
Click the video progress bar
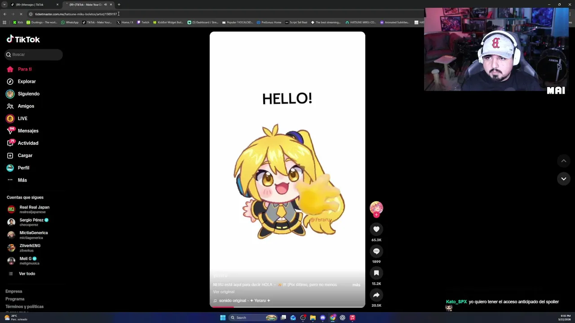point(287,307)
